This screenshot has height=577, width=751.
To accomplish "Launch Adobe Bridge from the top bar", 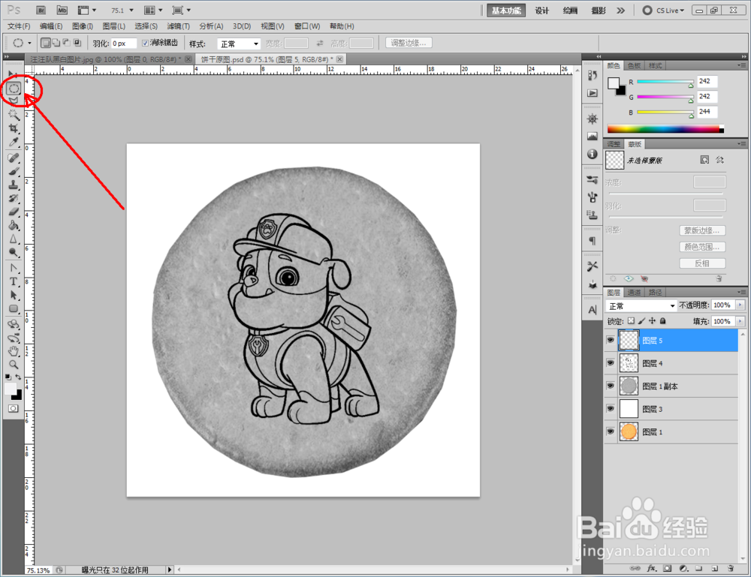I will coord(41,10).
